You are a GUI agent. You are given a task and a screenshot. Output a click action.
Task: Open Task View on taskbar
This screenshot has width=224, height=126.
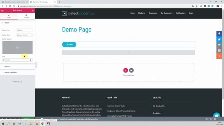[x=20, y=124]
